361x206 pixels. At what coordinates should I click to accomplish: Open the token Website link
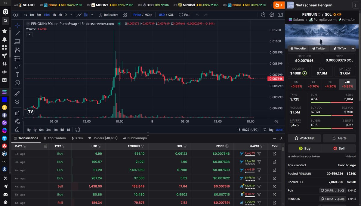(x=298, y=48)
